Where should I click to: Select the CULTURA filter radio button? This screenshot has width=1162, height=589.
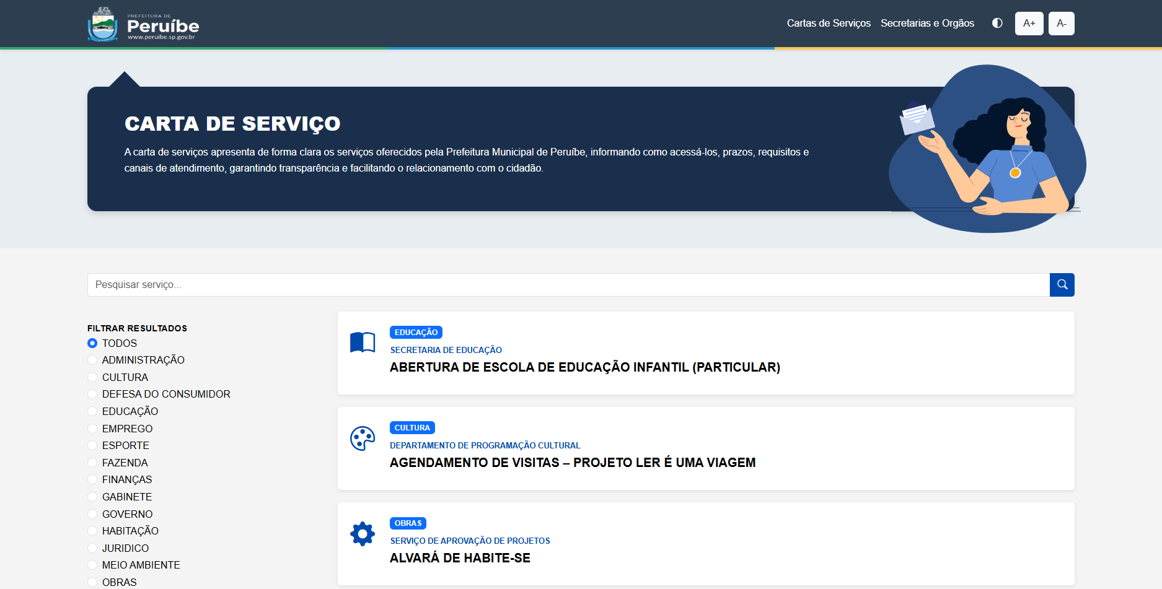92,377
